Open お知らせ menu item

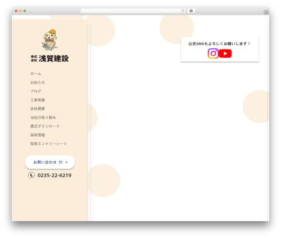(38, 82)
